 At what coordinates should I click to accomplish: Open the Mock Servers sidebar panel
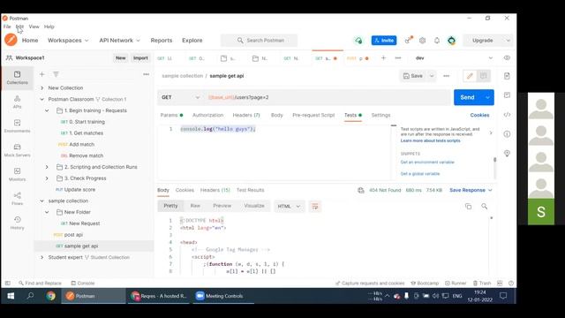pos(17,150)
